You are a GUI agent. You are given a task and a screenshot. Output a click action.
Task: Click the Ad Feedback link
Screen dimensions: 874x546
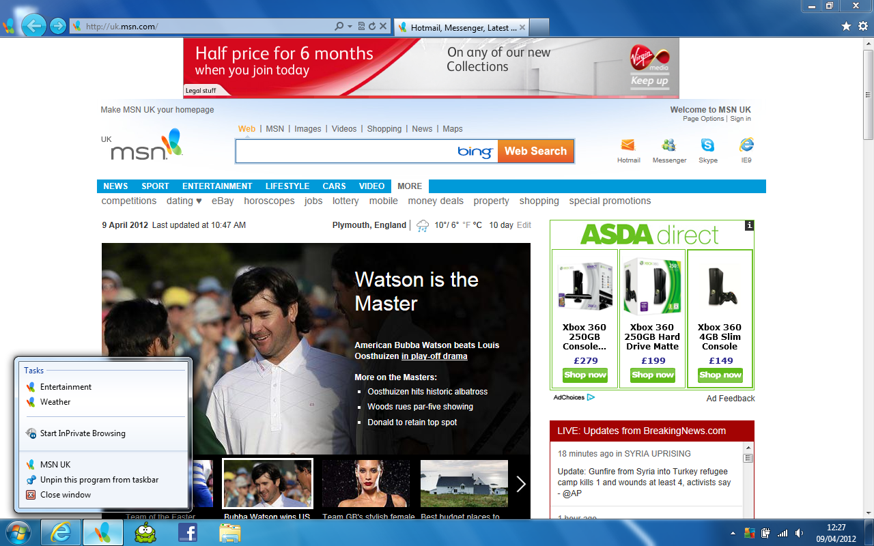point(731,399)
